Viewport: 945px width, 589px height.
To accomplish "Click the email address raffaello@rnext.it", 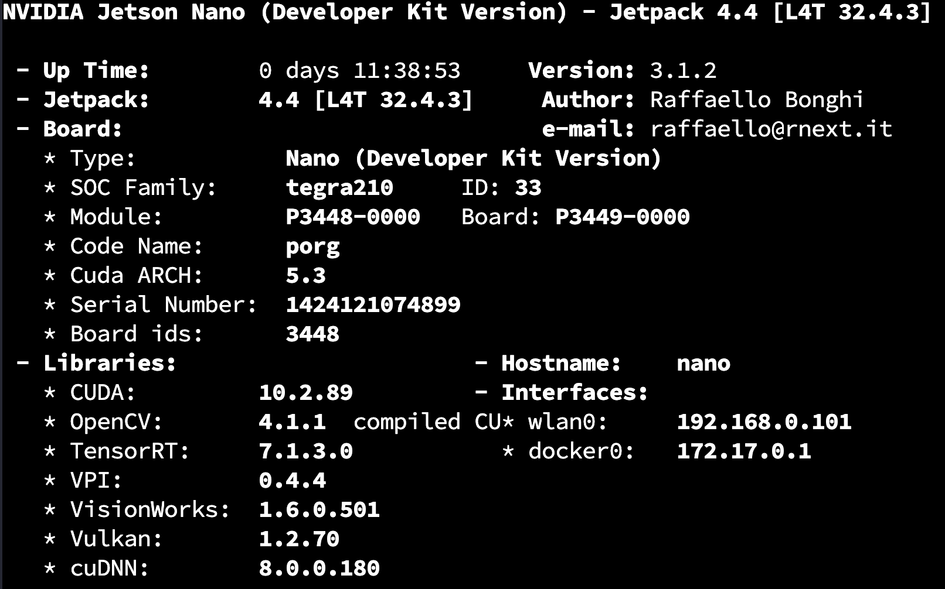I will [771, 129].
